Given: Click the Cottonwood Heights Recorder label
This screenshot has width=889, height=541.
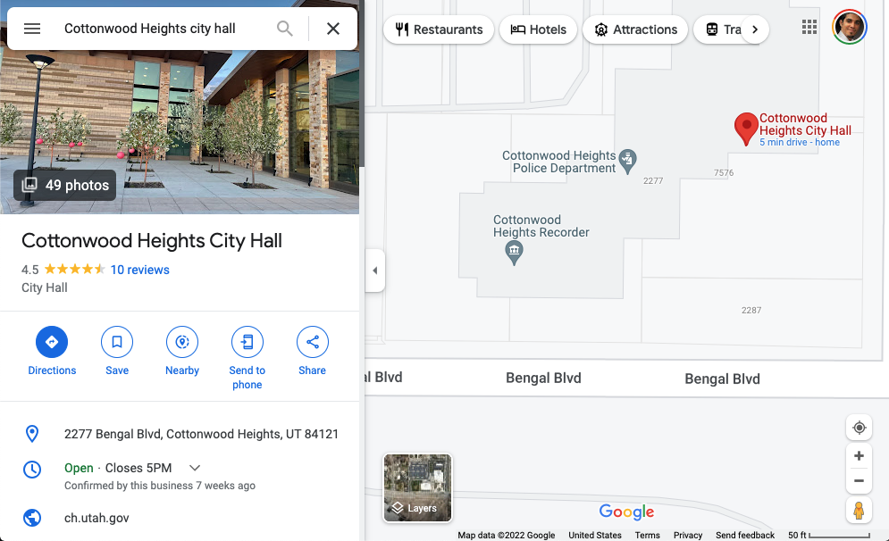Looking at the screenshot, I should coord(541,226).
